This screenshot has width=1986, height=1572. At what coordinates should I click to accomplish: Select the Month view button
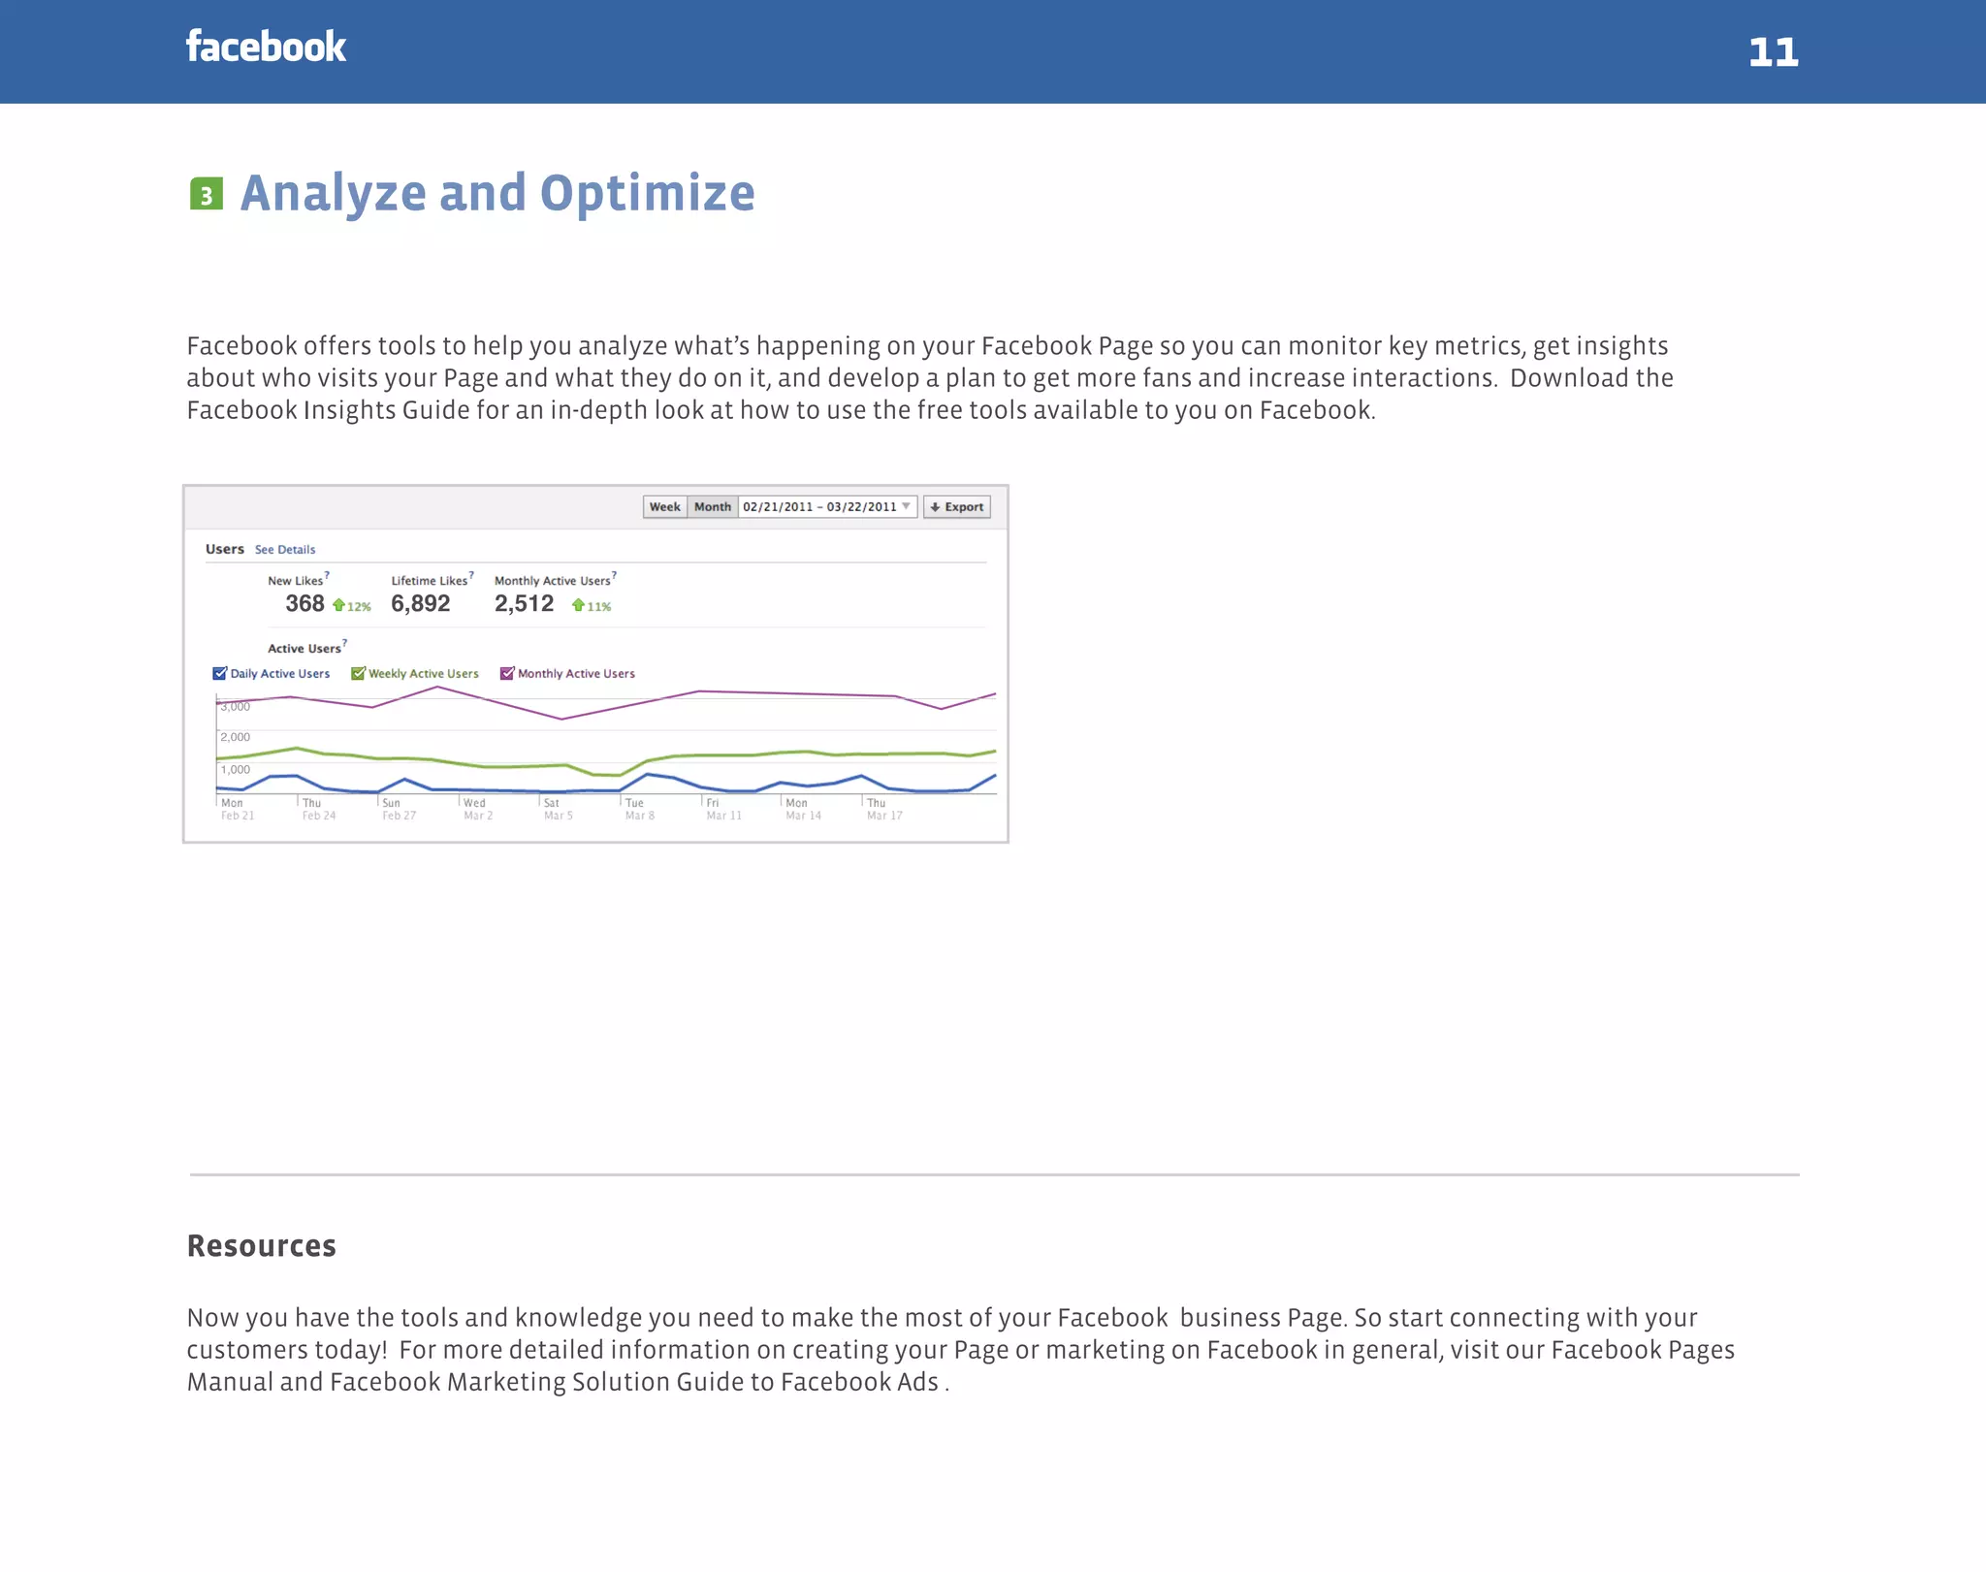(713, 507)
